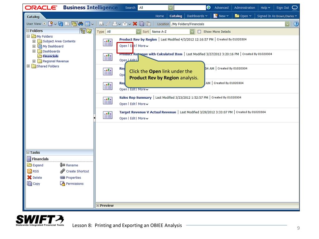Click the view type grid icon

tap(88, 24)
